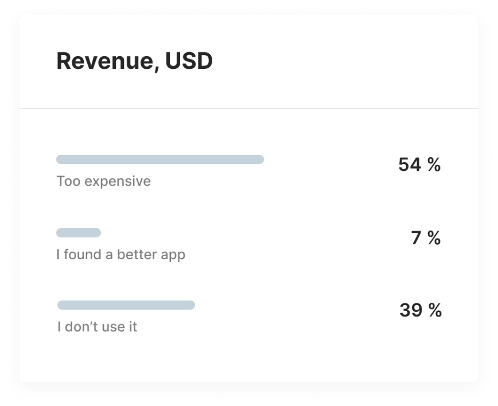Screen dimensions: 498x406
Task: Click the divider line under the title
Action: coord(249,108)
